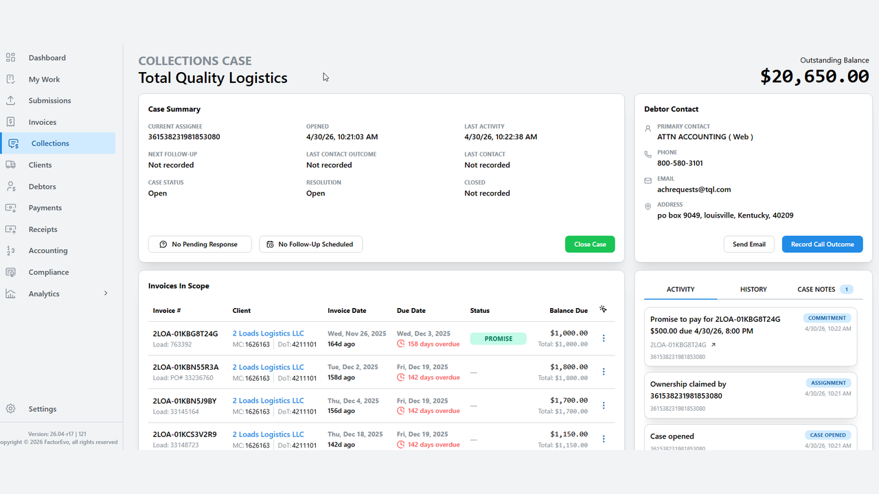Click the Close Case button

click(x=590, y=244)
